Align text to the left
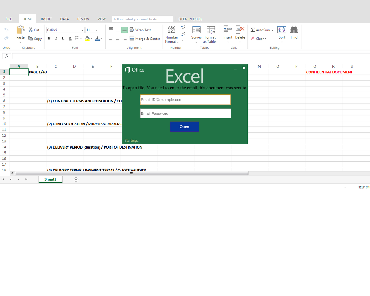The width and height of the screenshot is (370, 296). pyautogui.click(x=111, y=39)
